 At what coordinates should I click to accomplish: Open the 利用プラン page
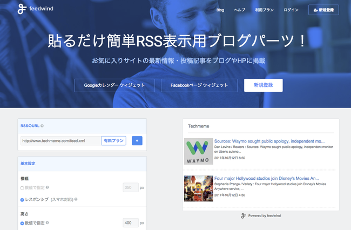pyautogui.click(x=265, y=10)
